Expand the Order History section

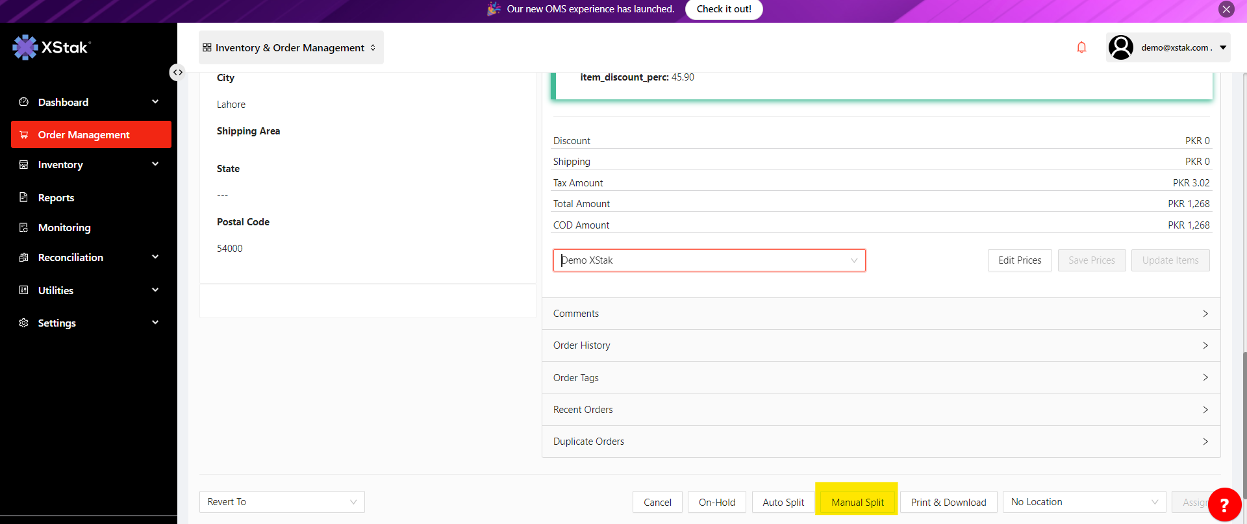click(881, 345)
